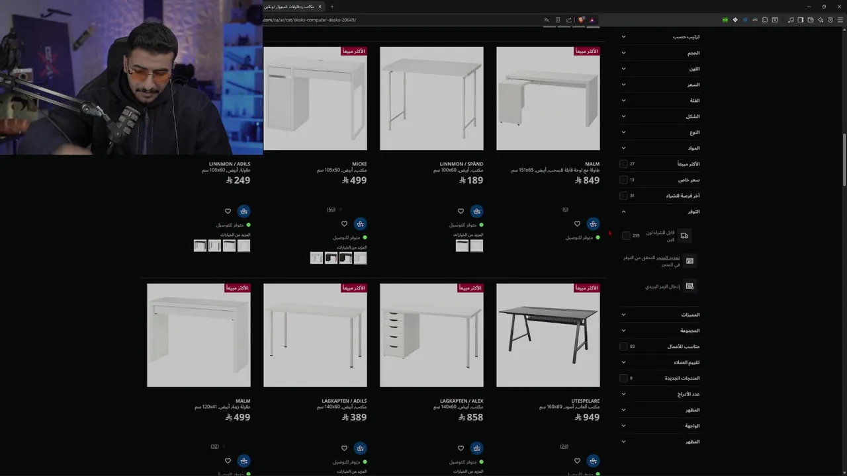Select white variant under LINNMON / SPÄND
The width and height of the screenshot is (847, 476).
pyautogui.click(x=476, y=246)
